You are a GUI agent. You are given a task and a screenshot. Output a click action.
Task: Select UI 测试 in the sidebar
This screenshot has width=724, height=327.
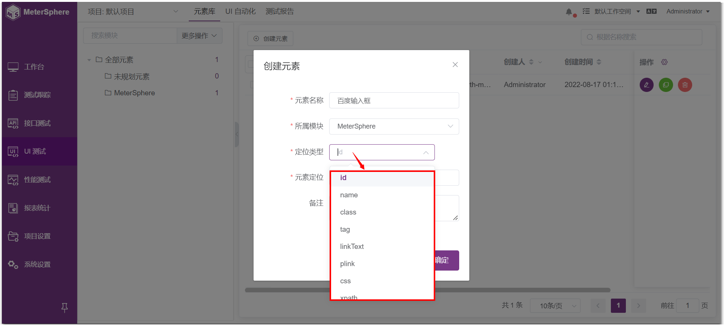pos(40,151)
